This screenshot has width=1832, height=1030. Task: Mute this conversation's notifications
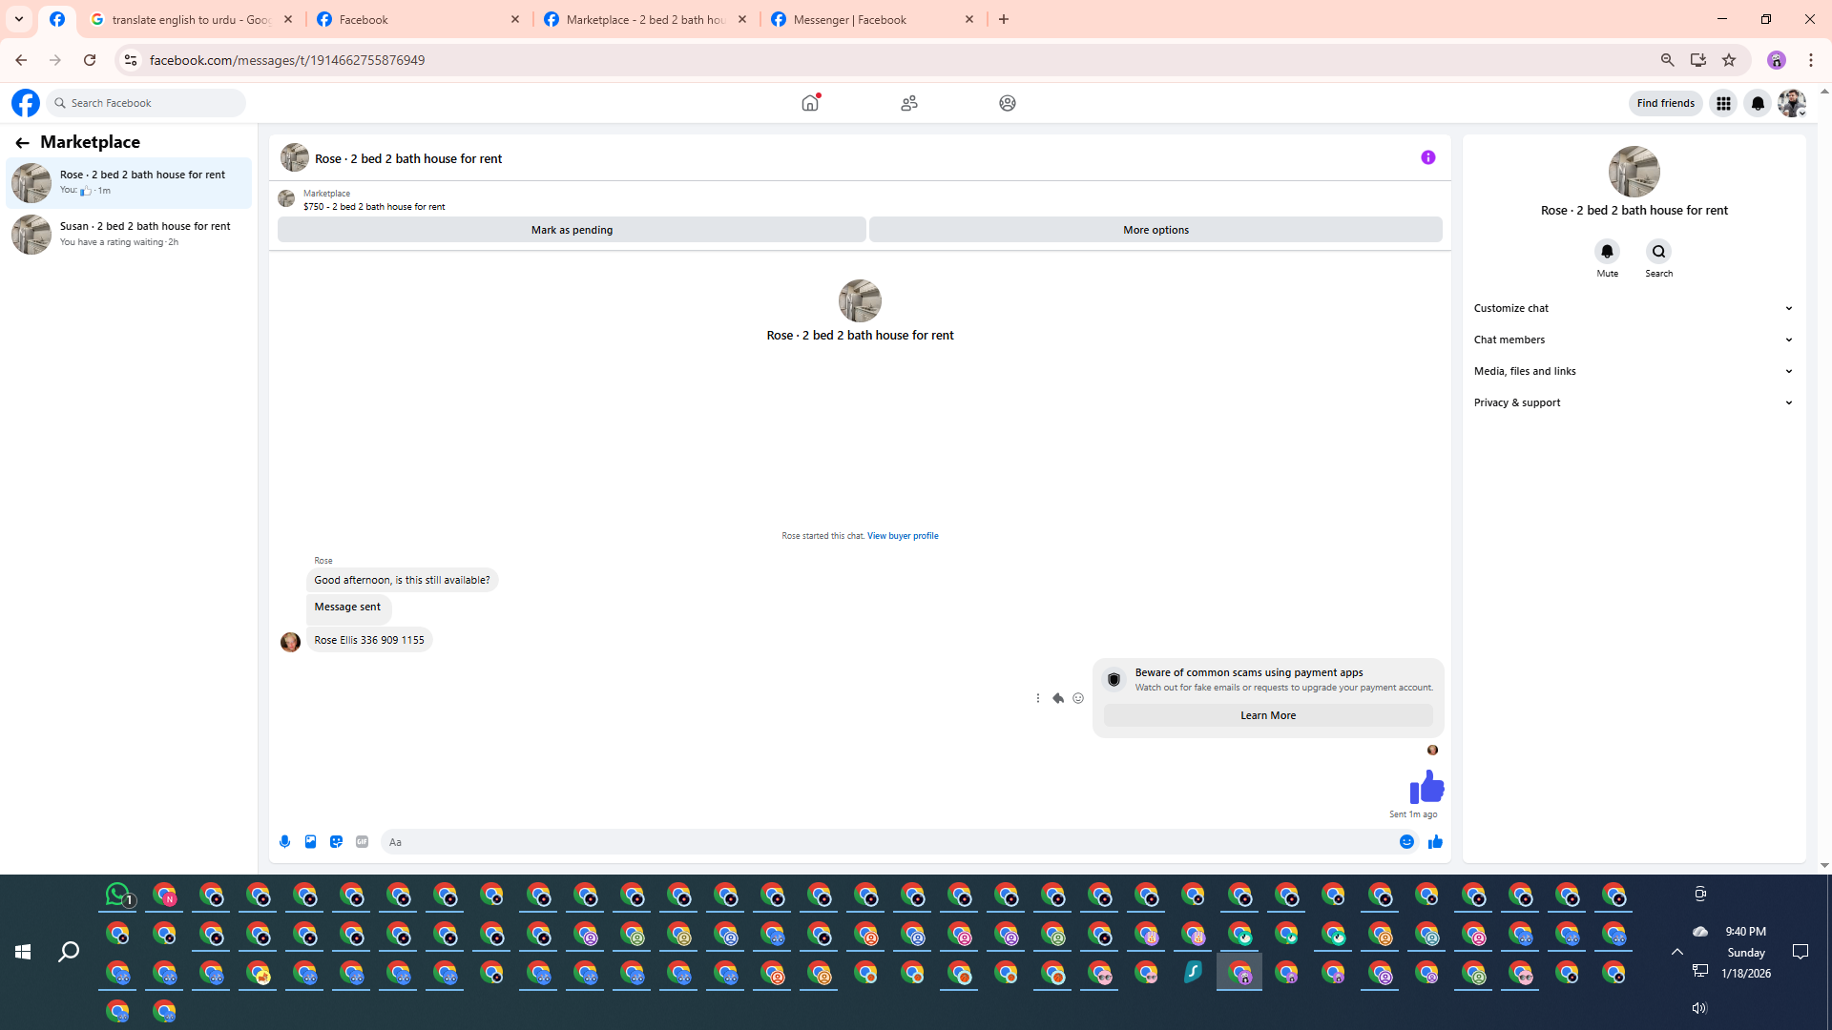[1607, 252]
